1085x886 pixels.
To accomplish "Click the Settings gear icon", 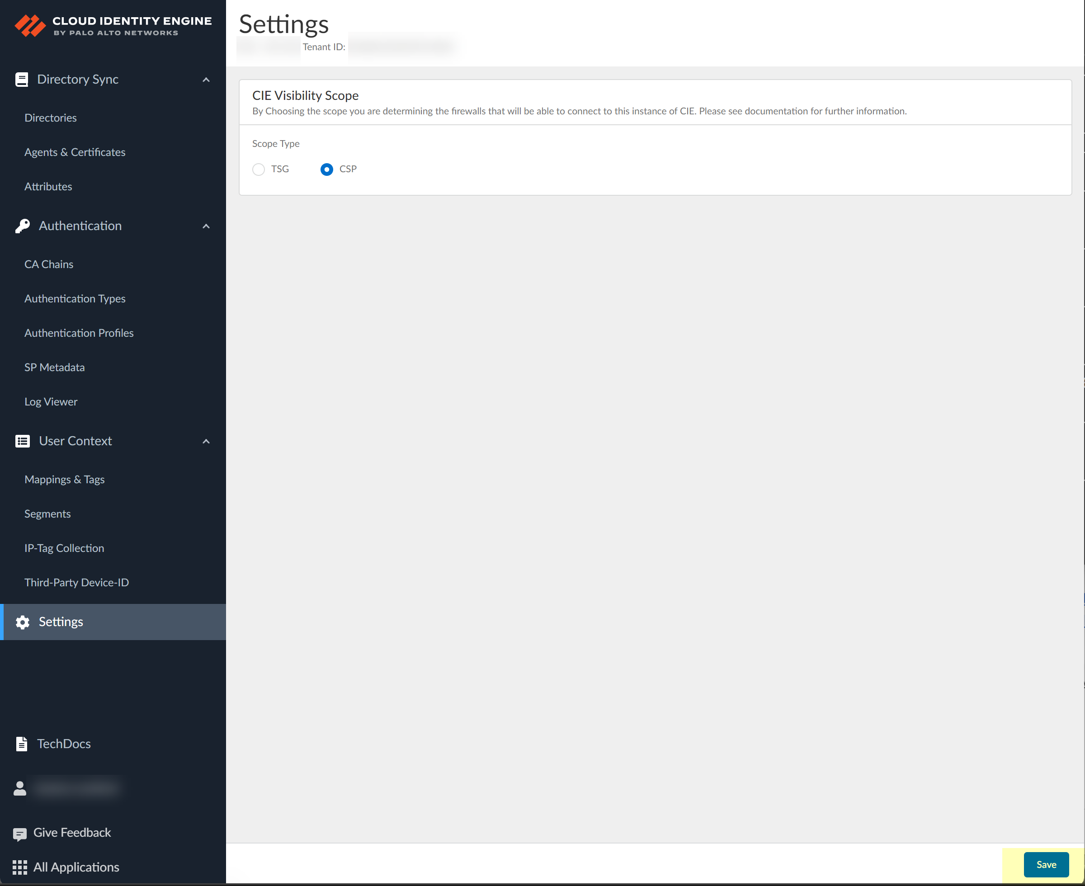I will pyautogui.click(x=23, y=622).
